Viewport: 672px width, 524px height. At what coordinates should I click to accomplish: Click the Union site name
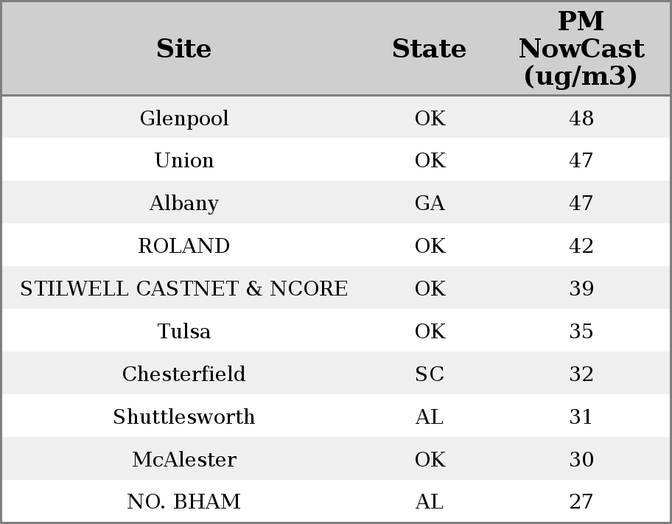tap(184, 161)
